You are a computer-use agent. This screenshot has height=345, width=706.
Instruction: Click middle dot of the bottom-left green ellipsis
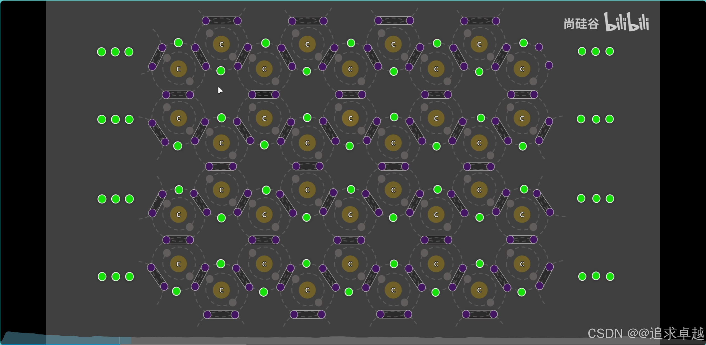pos(116,276)
